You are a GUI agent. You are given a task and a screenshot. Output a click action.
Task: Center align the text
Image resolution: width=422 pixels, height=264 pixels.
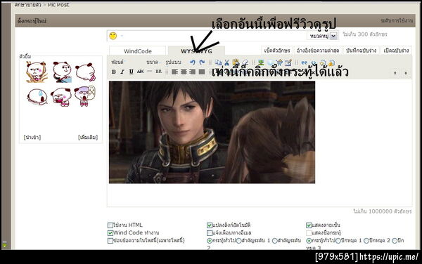[x=184, y=72]
